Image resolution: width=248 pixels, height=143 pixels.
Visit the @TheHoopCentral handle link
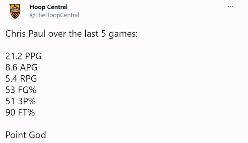(x=55, y=15)
